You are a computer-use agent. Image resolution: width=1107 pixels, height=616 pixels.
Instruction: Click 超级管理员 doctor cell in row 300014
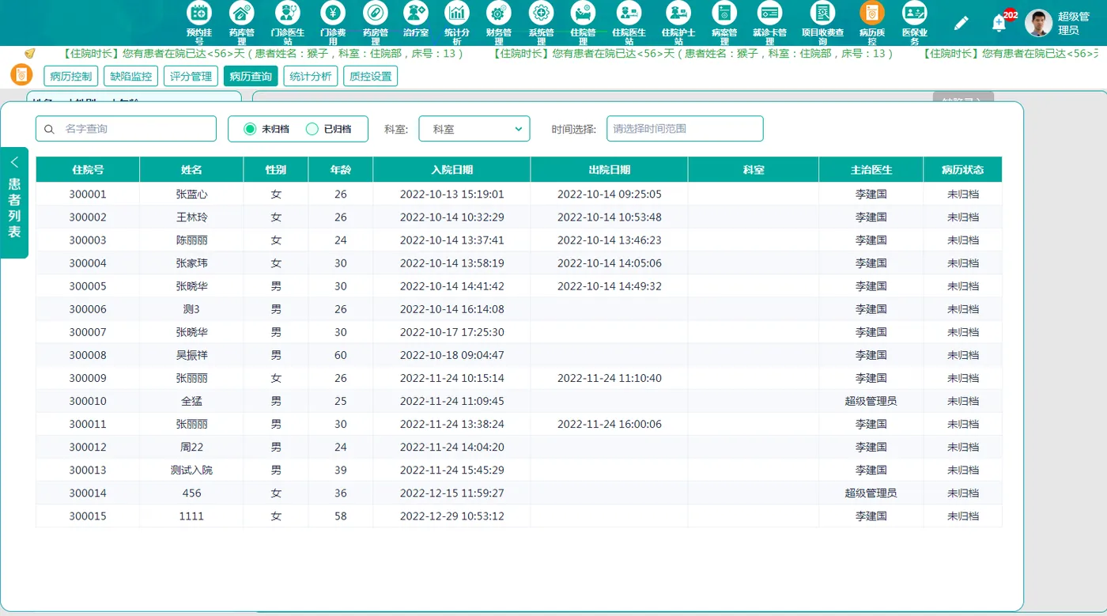[871, 493]
